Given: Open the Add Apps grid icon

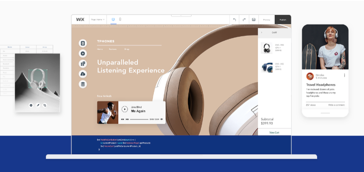Looking at the screenshot, I should pos(83,64).
